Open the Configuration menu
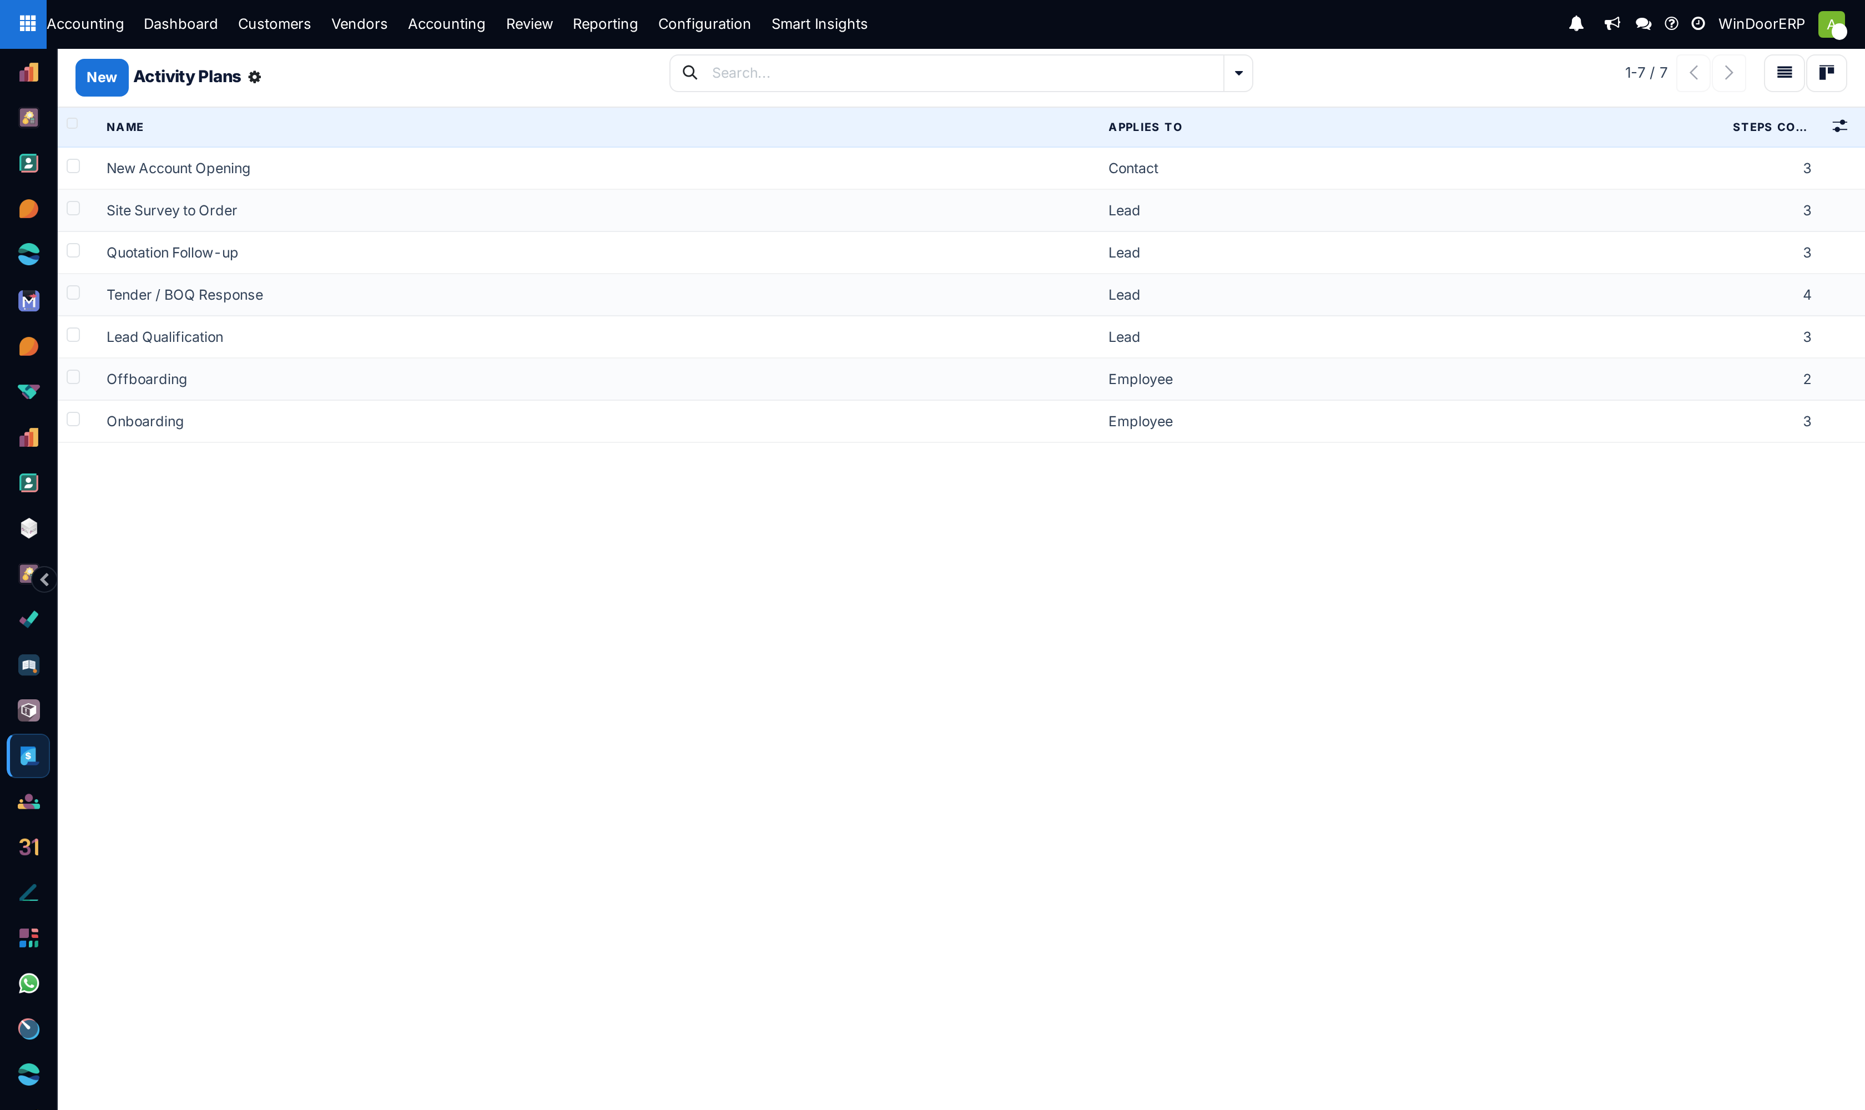The width and height of the screenshot is (1865, 1110). (704, 24)
